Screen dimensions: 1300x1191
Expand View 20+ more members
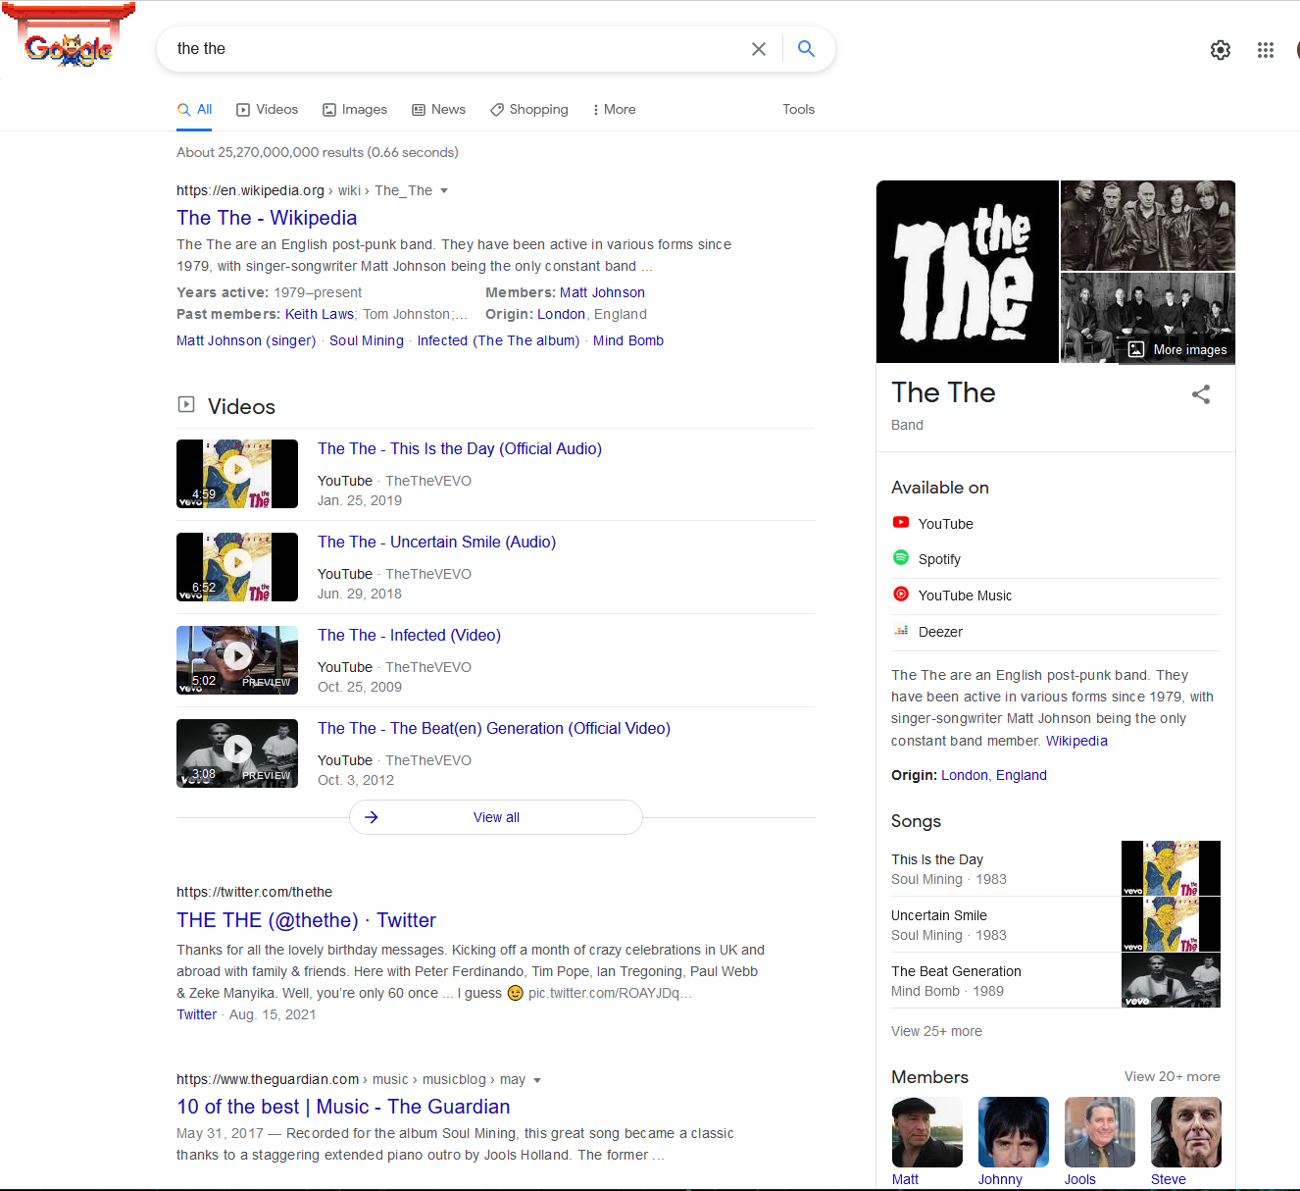coord(1172,1076)
